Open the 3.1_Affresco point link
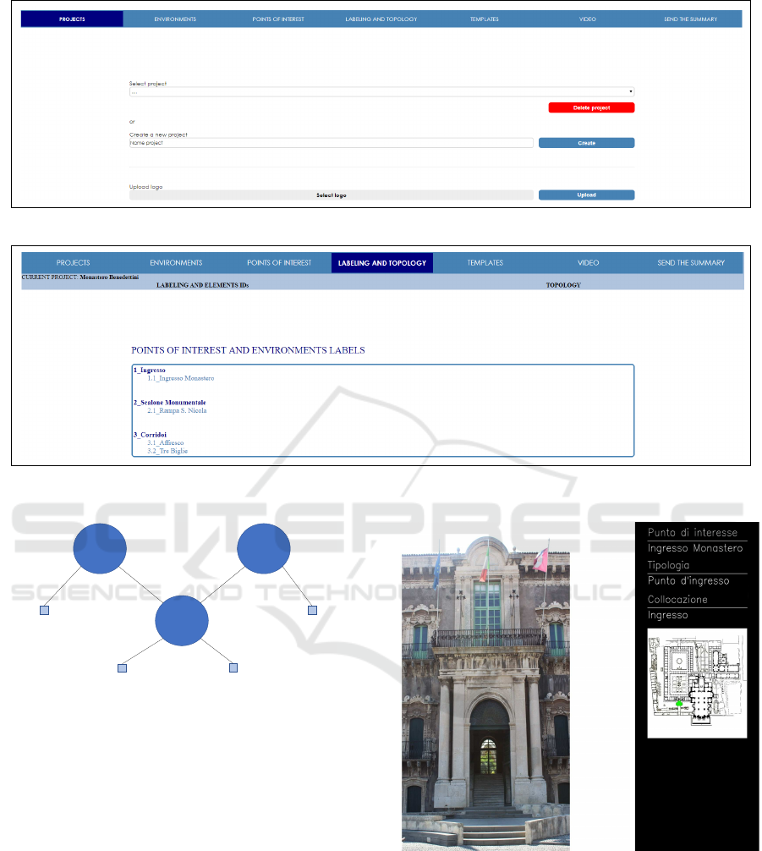 point(165,442)
